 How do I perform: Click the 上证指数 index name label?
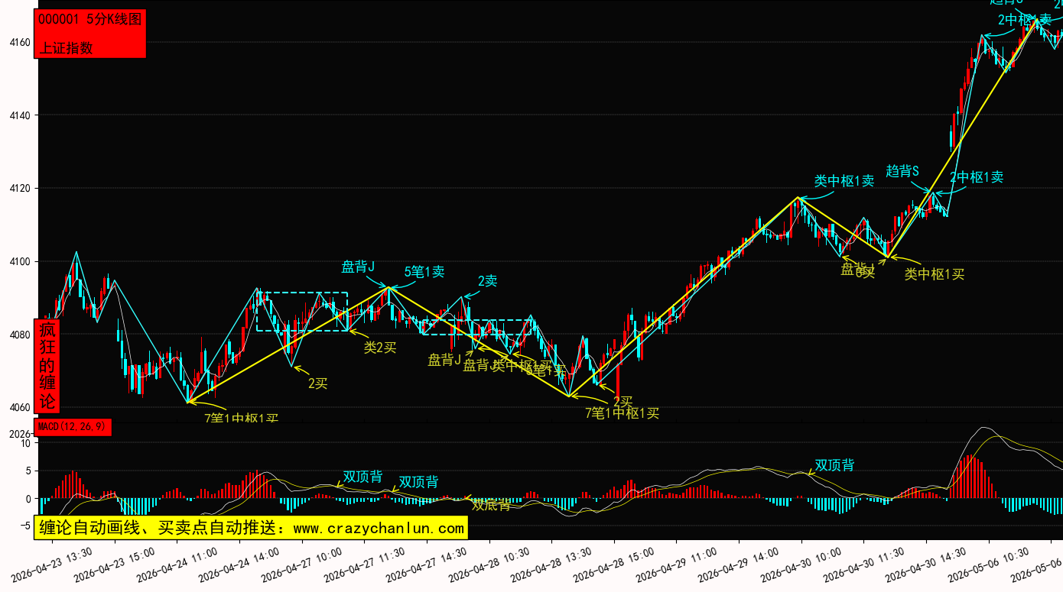pos(66,47)
